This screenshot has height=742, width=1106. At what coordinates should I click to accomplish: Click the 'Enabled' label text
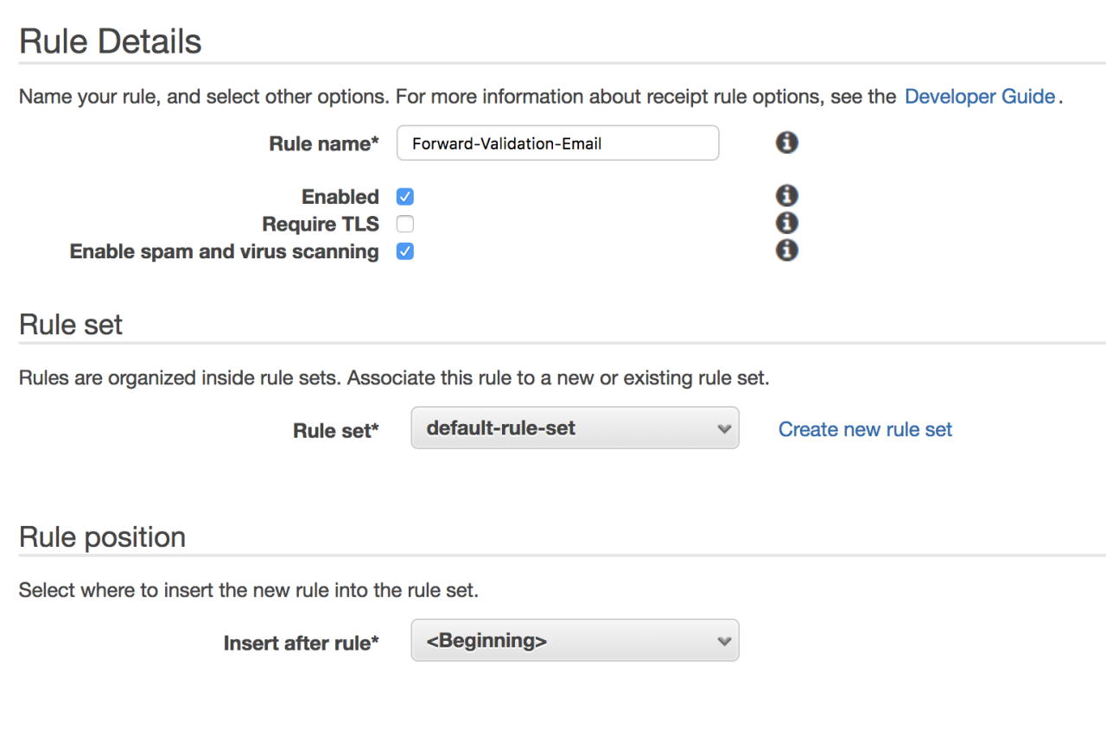point(340,197)
